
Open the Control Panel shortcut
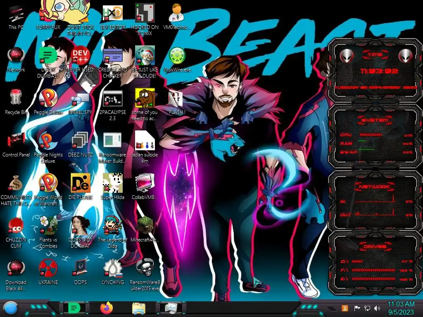(x=16, y=144)
